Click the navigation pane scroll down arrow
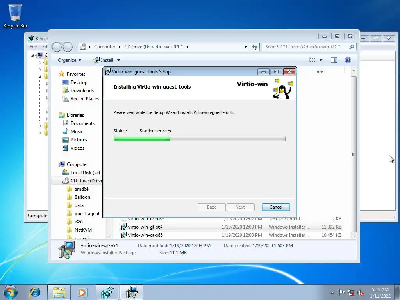 [x=109, y=236]
